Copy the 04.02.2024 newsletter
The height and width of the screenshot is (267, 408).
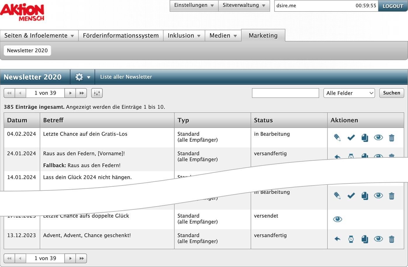[x=365, y=138]
